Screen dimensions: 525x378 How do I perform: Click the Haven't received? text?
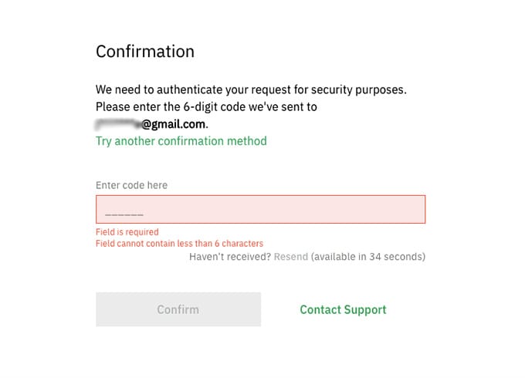coord(229,256)
